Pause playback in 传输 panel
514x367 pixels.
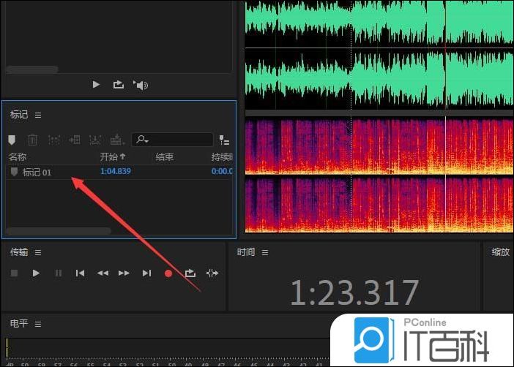point(59,273)
